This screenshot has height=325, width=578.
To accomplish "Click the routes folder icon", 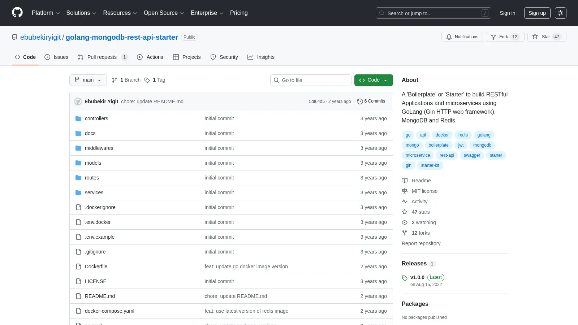I will (x=78, y=178).
